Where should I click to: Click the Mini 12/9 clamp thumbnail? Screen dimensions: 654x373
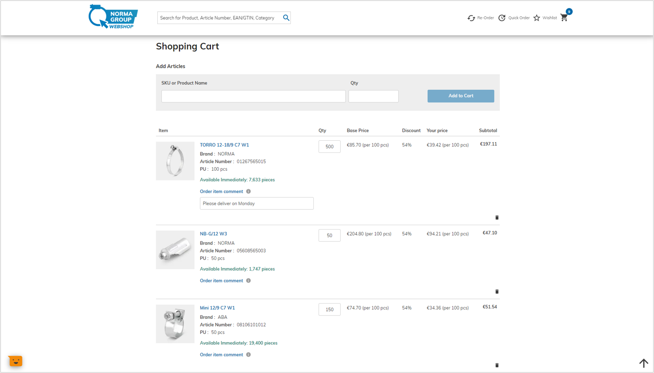[175, 324]
